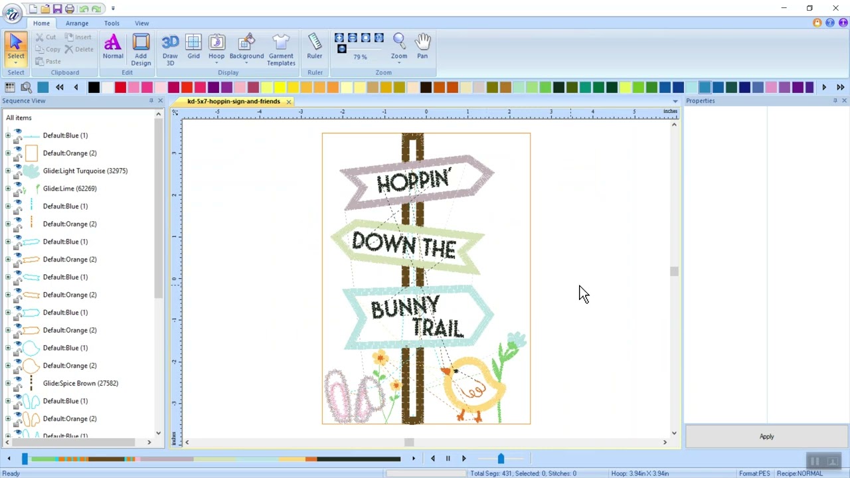Toggle the lock for Glide:Light Turquoise
Image resolution: width=850 pixels, height=478 pixels.
pos(17,175)
